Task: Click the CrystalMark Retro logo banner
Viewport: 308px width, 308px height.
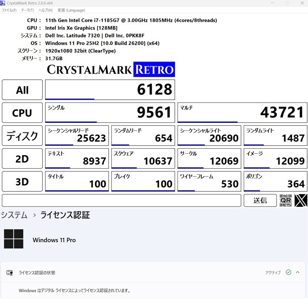Action: coord(111,69)
